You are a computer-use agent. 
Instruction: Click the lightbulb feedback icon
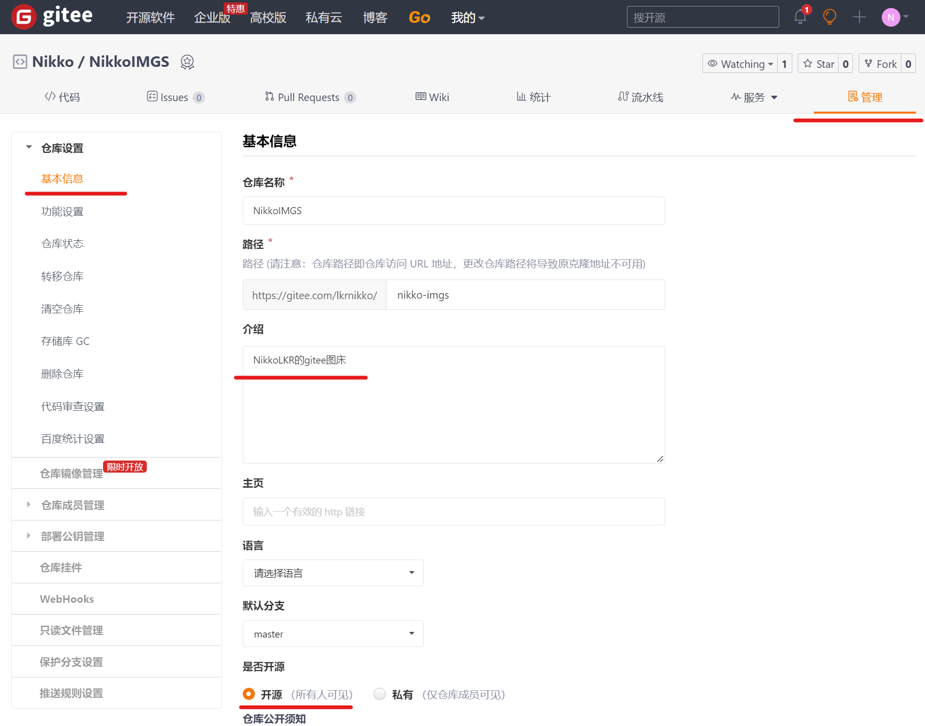(829, 17)
